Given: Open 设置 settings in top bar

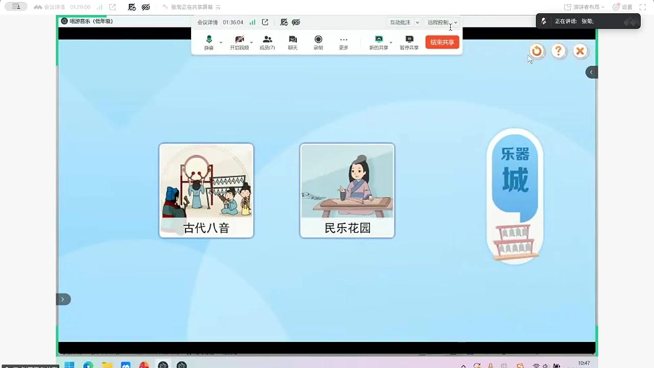Looking at the screenshot, I should [622, 7].
